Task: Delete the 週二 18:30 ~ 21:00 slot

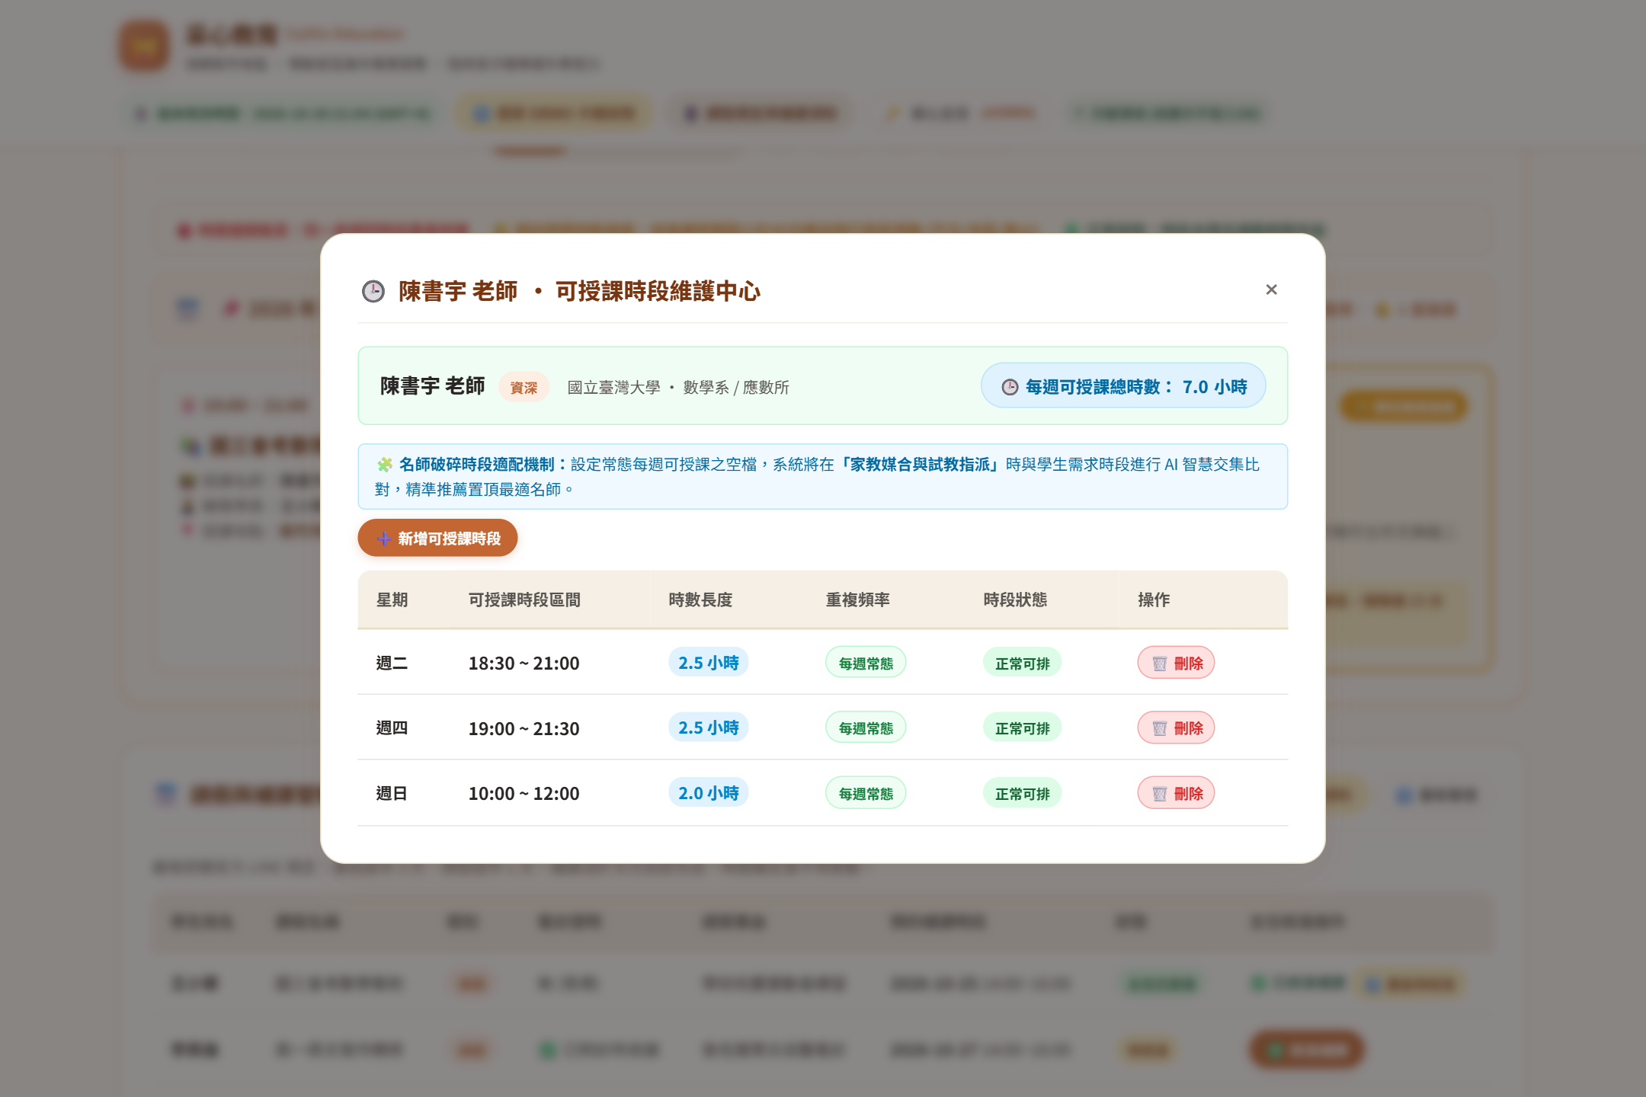Action: 1176,663
